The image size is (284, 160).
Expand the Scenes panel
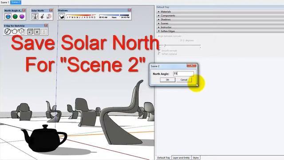(220, 24)
